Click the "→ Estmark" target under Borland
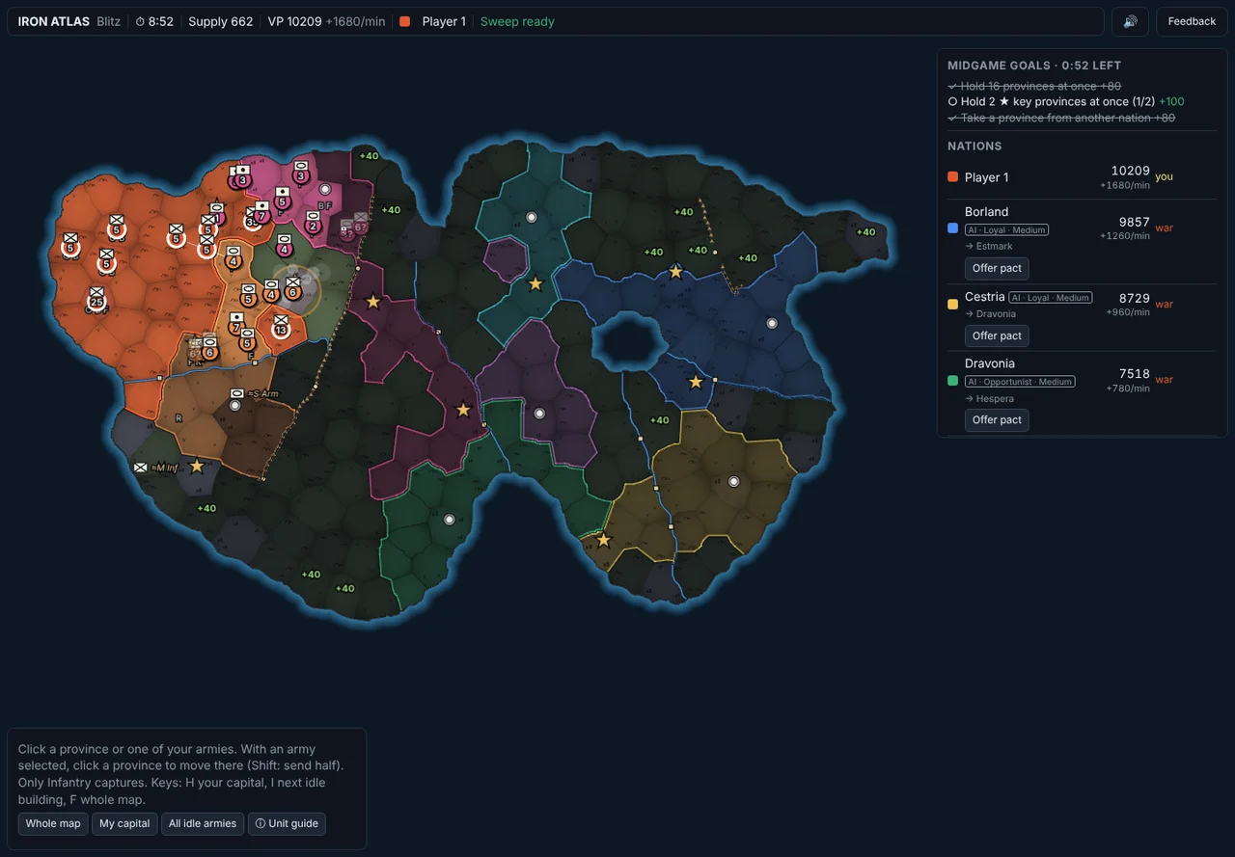The width and height of the screenshot is (1235, 857). 989,246
